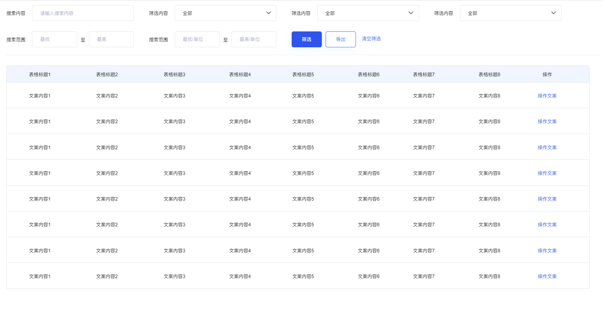Open 操作文案 link in fourth table row
Image resolution: width=603 pixels, height=325 pixels.
tap(547, 173)
